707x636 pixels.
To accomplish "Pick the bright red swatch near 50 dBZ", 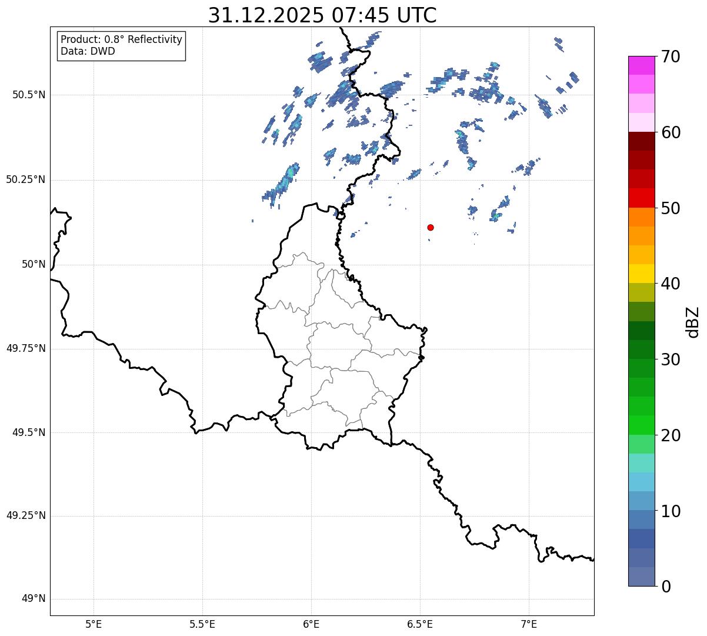I will 641,198.
